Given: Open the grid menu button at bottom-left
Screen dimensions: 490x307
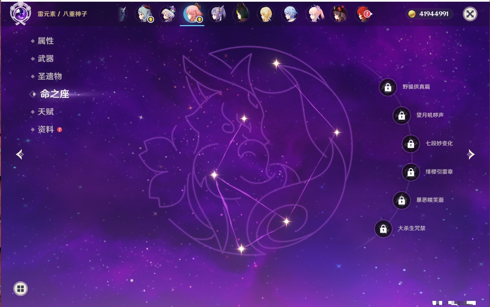Looking at the screenshot, I should [x=20, y=289].
